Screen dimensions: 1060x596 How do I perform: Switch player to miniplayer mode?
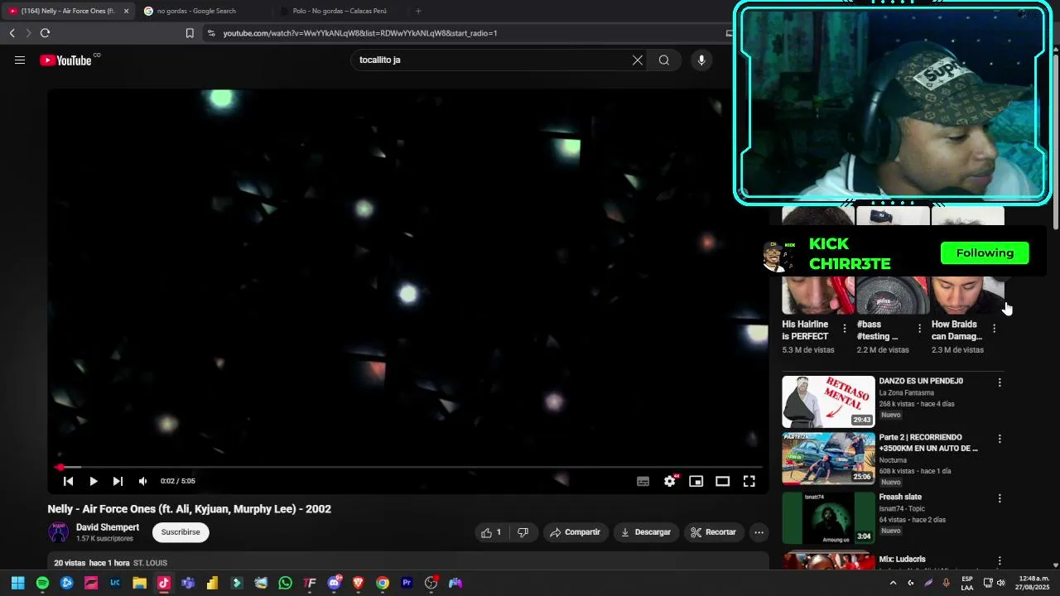click(696, 481)
